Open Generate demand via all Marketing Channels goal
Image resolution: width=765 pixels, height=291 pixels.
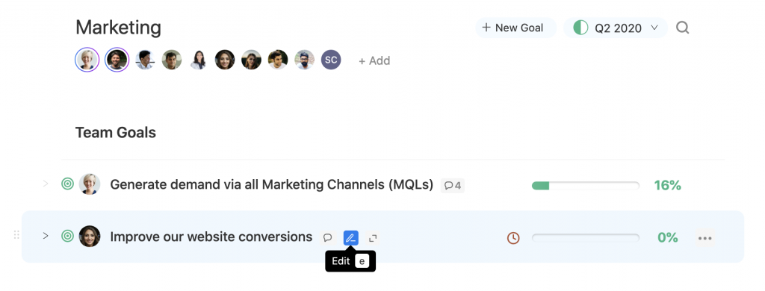[272, 185]
